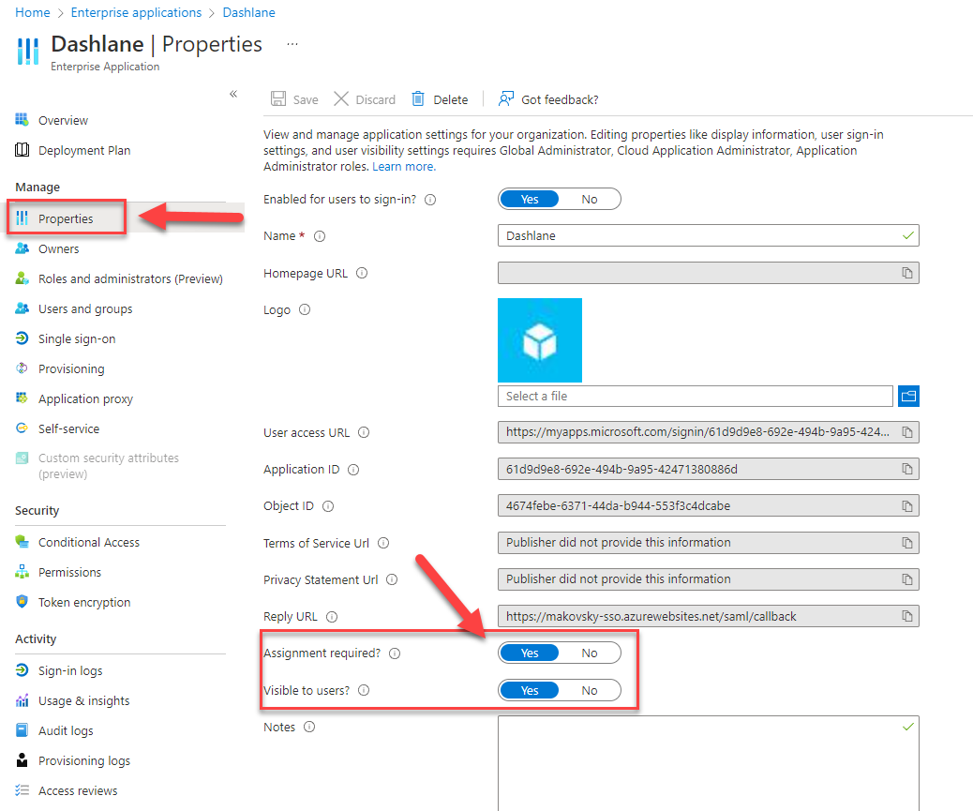Copy the Application ID value
This screenshot has width=973, height=811.
pyautogui.click(x=906, y=469)
